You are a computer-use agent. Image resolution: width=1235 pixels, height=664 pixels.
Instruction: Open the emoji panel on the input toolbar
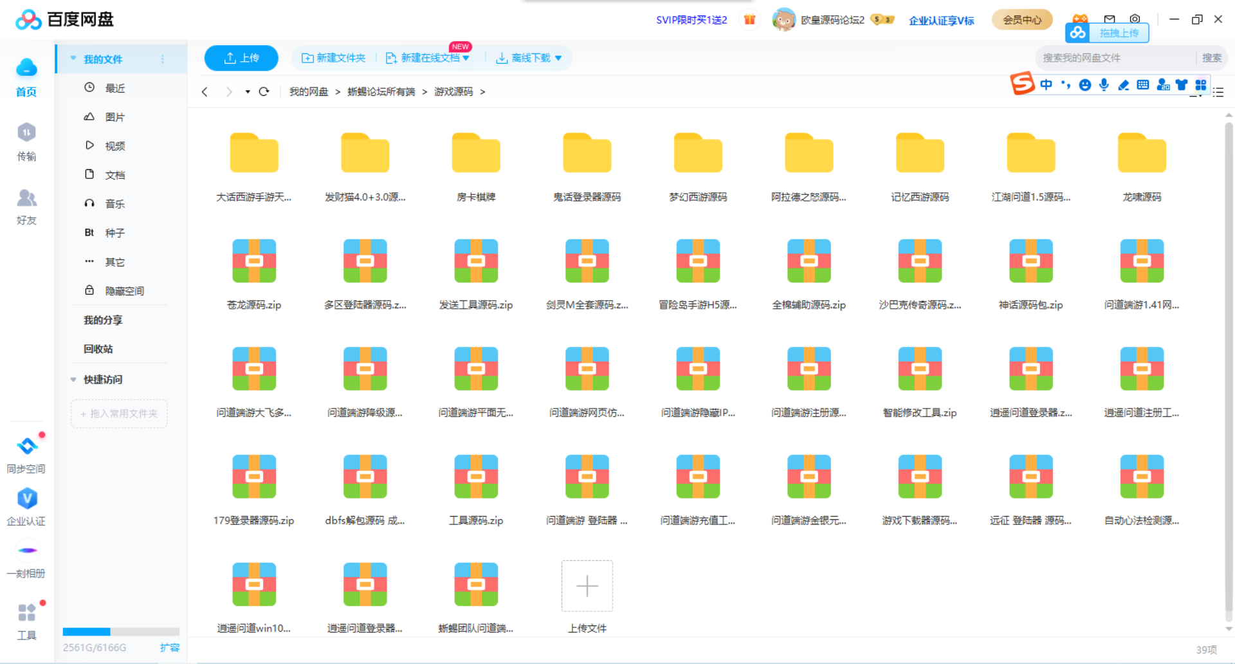tap(1084, 84)
